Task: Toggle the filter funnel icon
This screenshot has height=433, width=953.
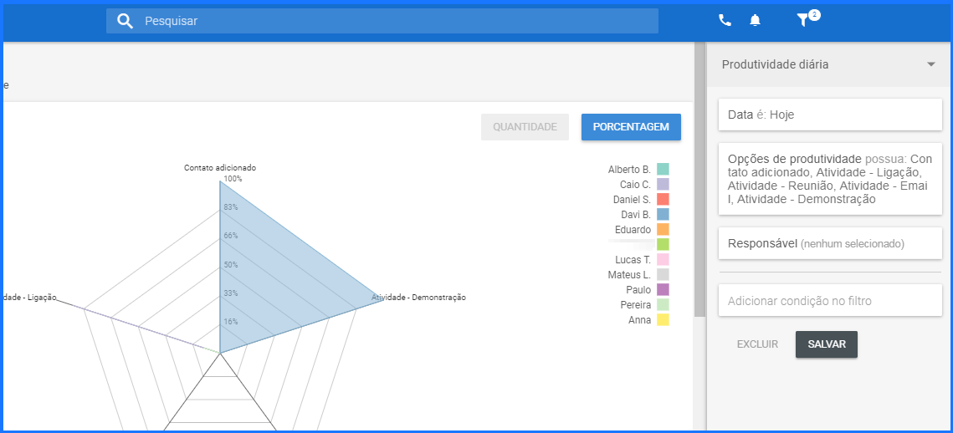Action: click(802, 21)
